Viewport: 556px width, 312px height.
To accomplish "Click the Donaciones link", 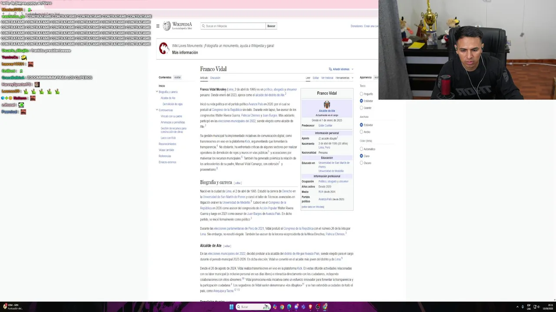I will [x=357, y=26].
